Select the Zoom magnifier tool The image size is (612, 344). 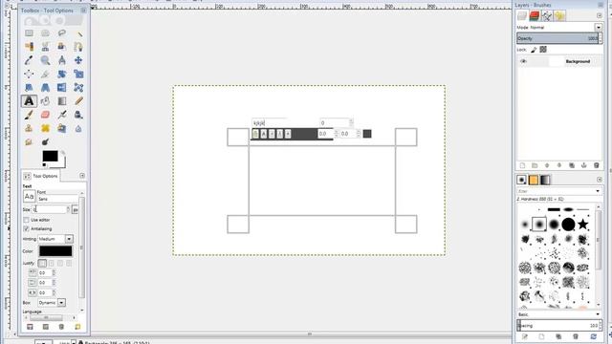point(45,60)
